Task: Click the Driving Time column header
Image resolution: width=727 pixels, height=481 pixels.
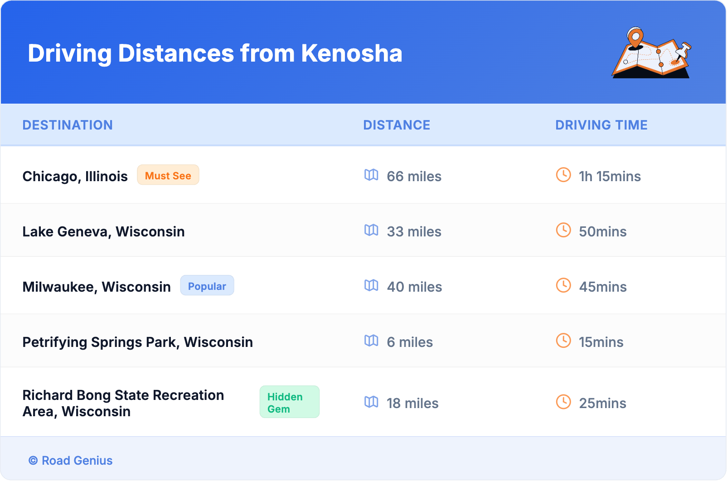Action: pyautogui.click(x=601, y=125)
